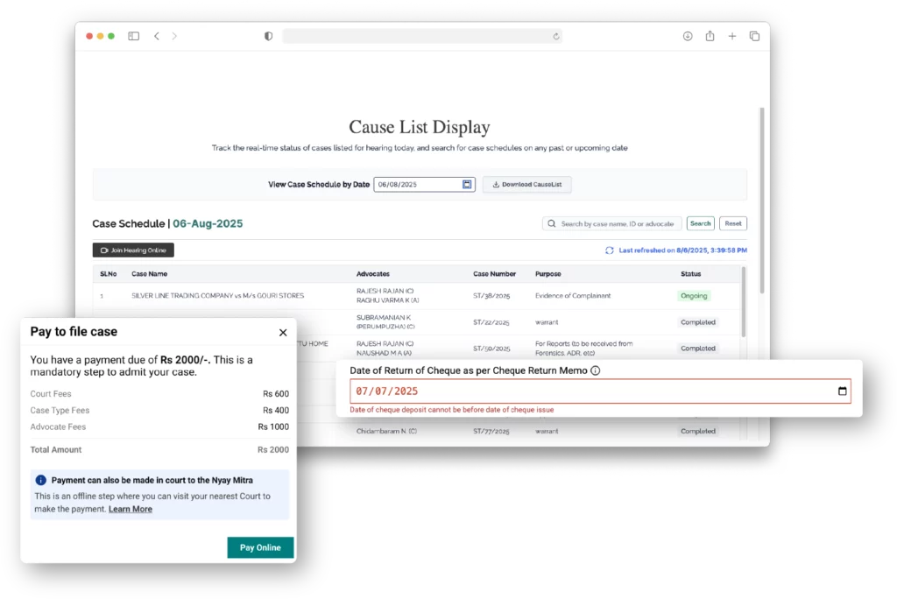The height and width of the screenshot is (599, 897).
Task: Click Status column header
Action: click(x=690, y=274)
